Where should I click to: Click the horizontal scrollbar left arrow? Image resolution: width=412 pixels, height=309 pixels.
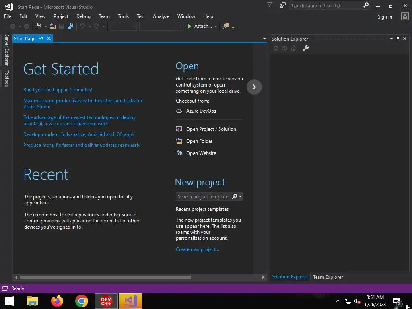pos(16,277)
